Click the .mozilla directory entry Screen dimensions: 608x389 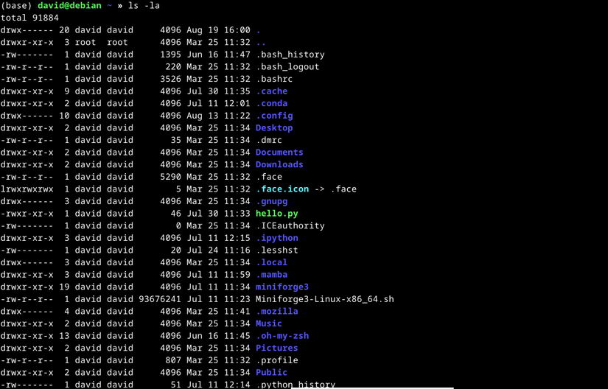[x=276, y=312]
